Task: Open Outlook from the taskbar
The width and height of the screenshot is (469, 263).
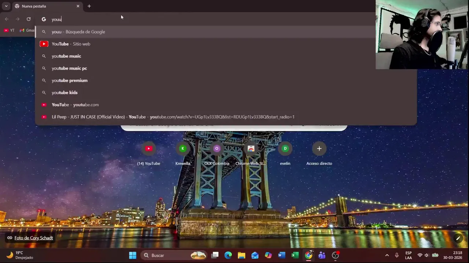Action: click(x=255, y=255)
